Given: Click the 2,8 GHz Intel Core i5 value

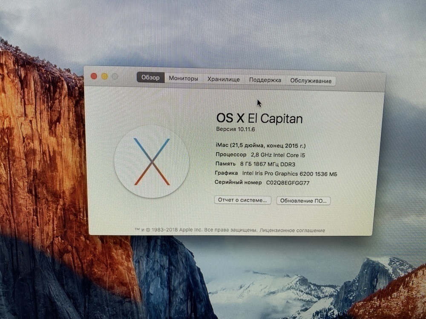Looking at the screenshot, I should 278,155.
